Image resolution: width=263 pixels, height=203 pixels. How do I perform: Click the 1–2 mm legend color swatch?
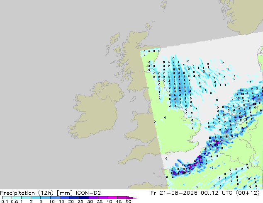(26, 198)
